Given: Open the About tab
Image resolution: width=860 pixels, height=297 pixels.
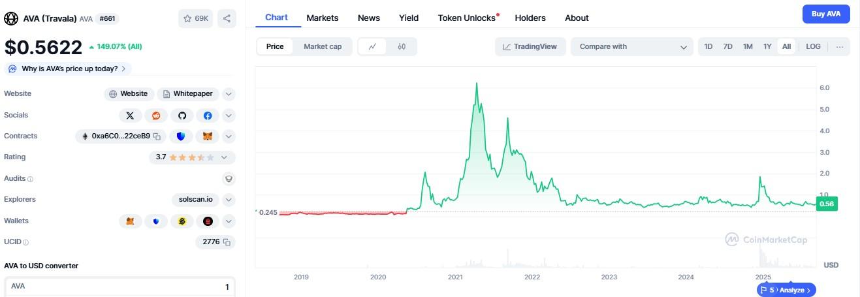Looking at the screenshot, I should [x=577, y=18].
